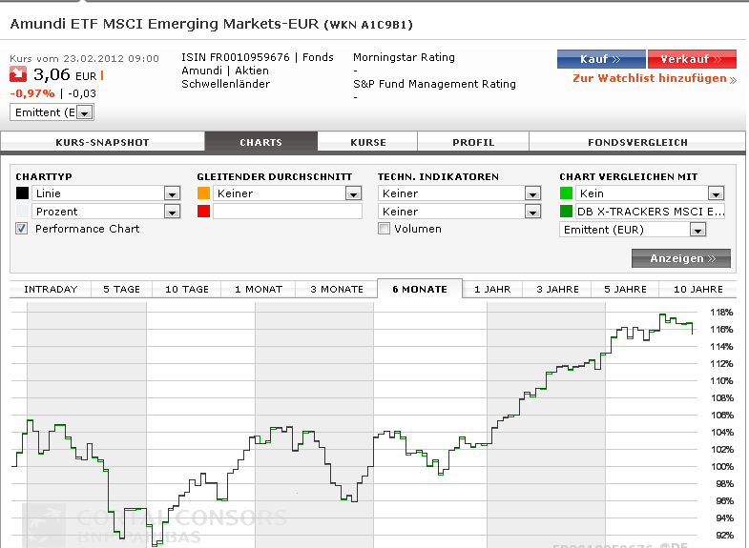
Task: Select the Intraday time range
Action: point(51,289)
